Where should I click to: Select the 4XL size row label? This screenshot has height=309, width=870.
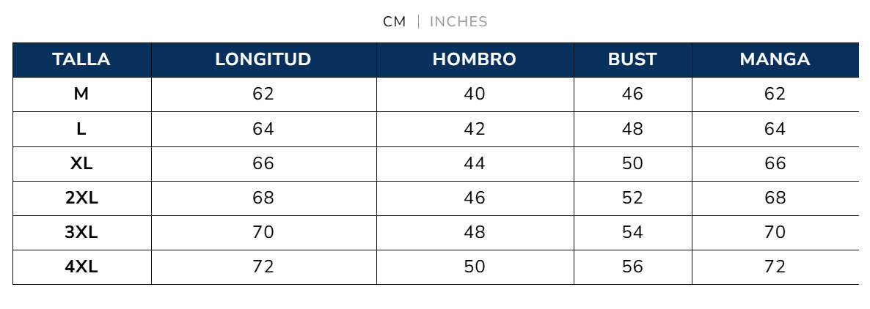coord(81,267)
